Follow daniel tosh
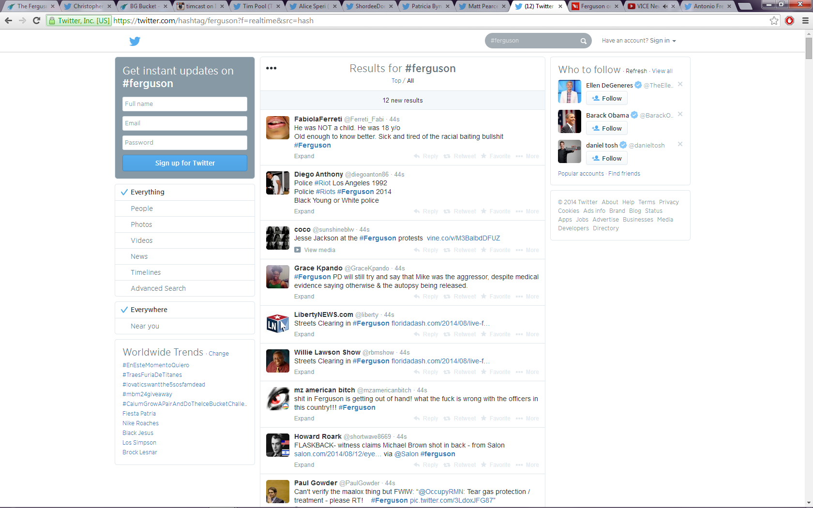The image size is (813, 508). point(607,158)
